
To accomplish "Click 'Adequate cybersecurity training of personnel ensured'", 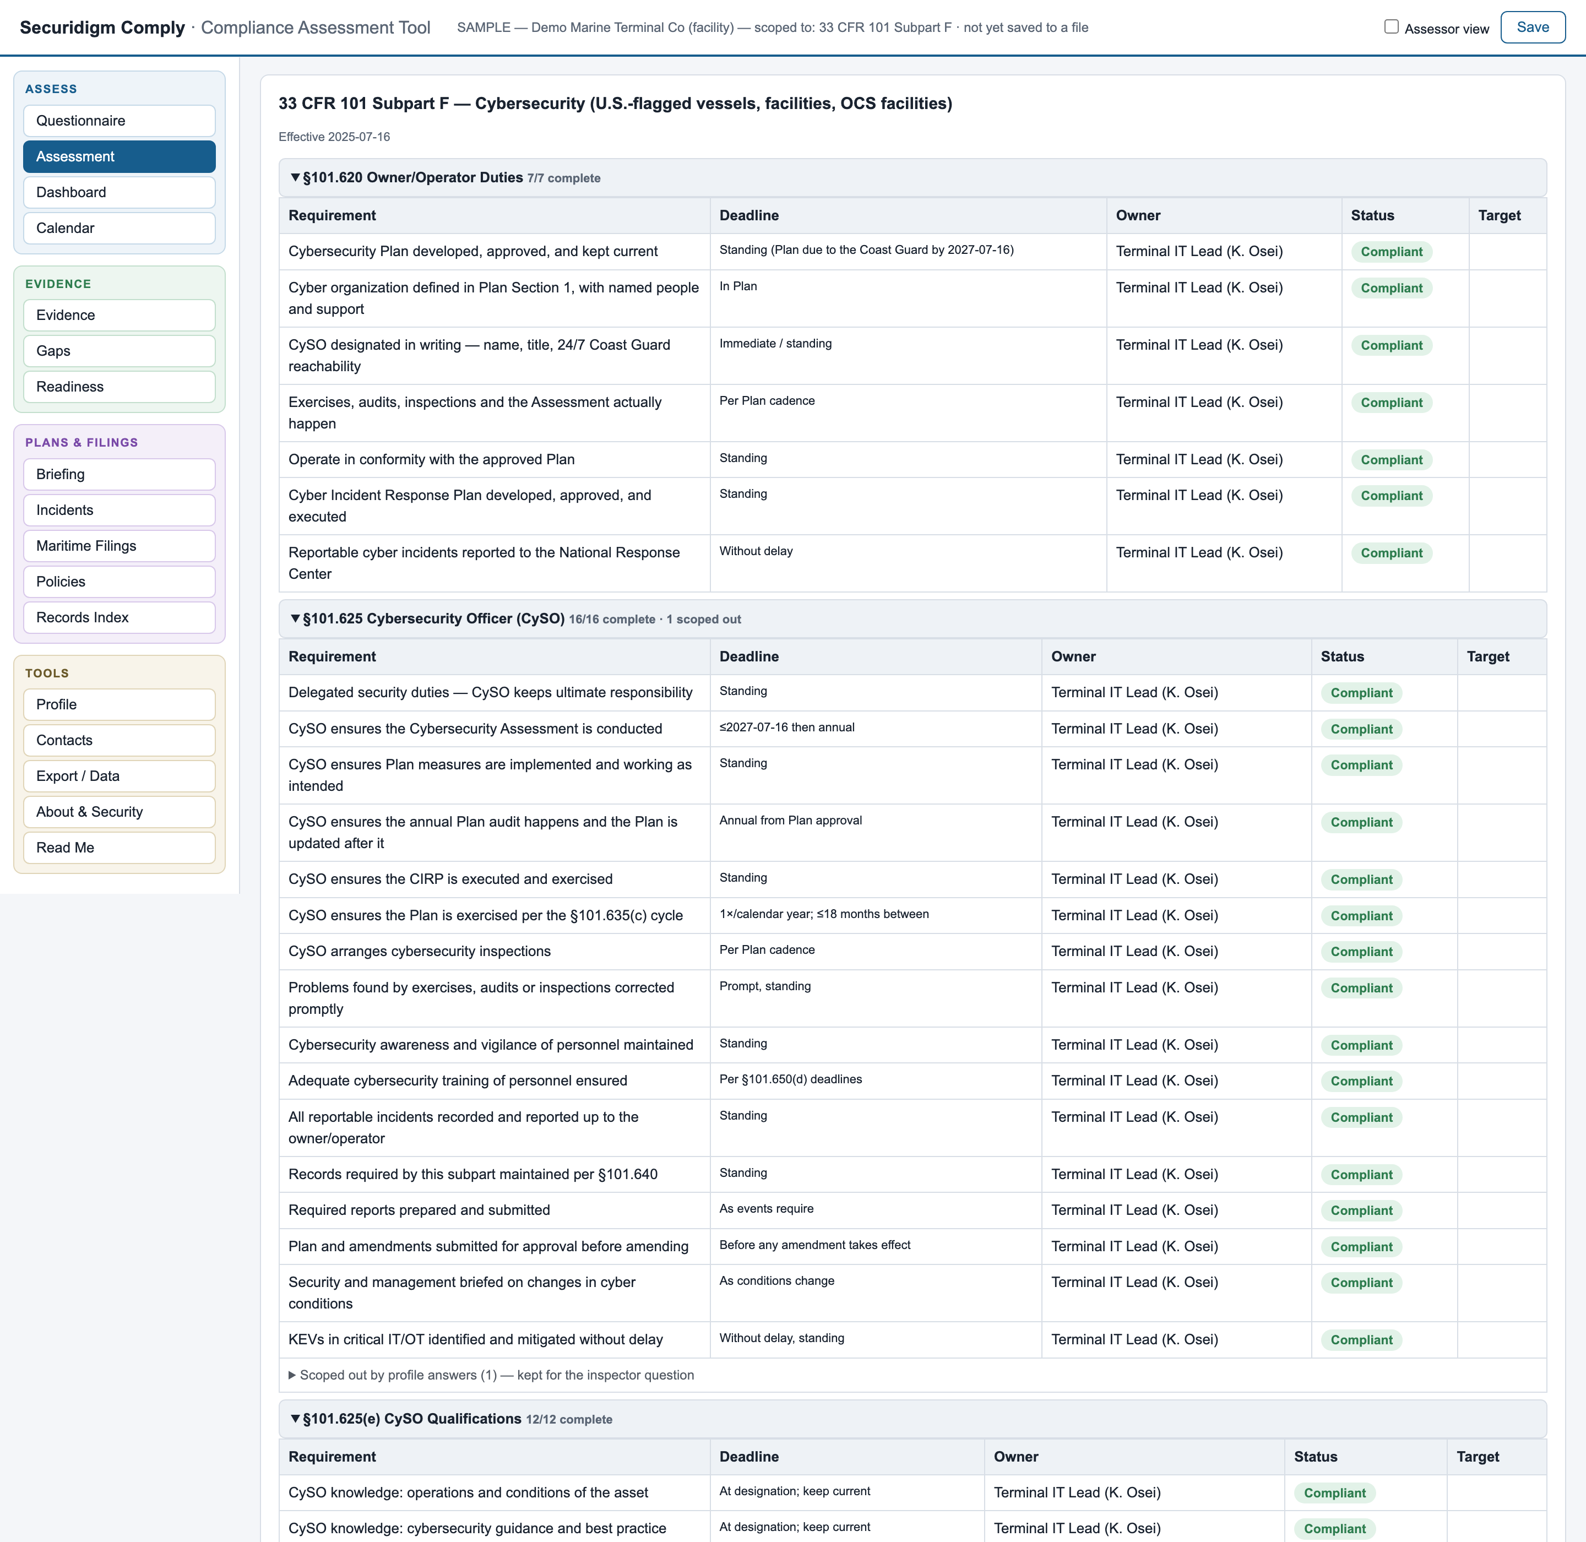I will point(458,1081).
